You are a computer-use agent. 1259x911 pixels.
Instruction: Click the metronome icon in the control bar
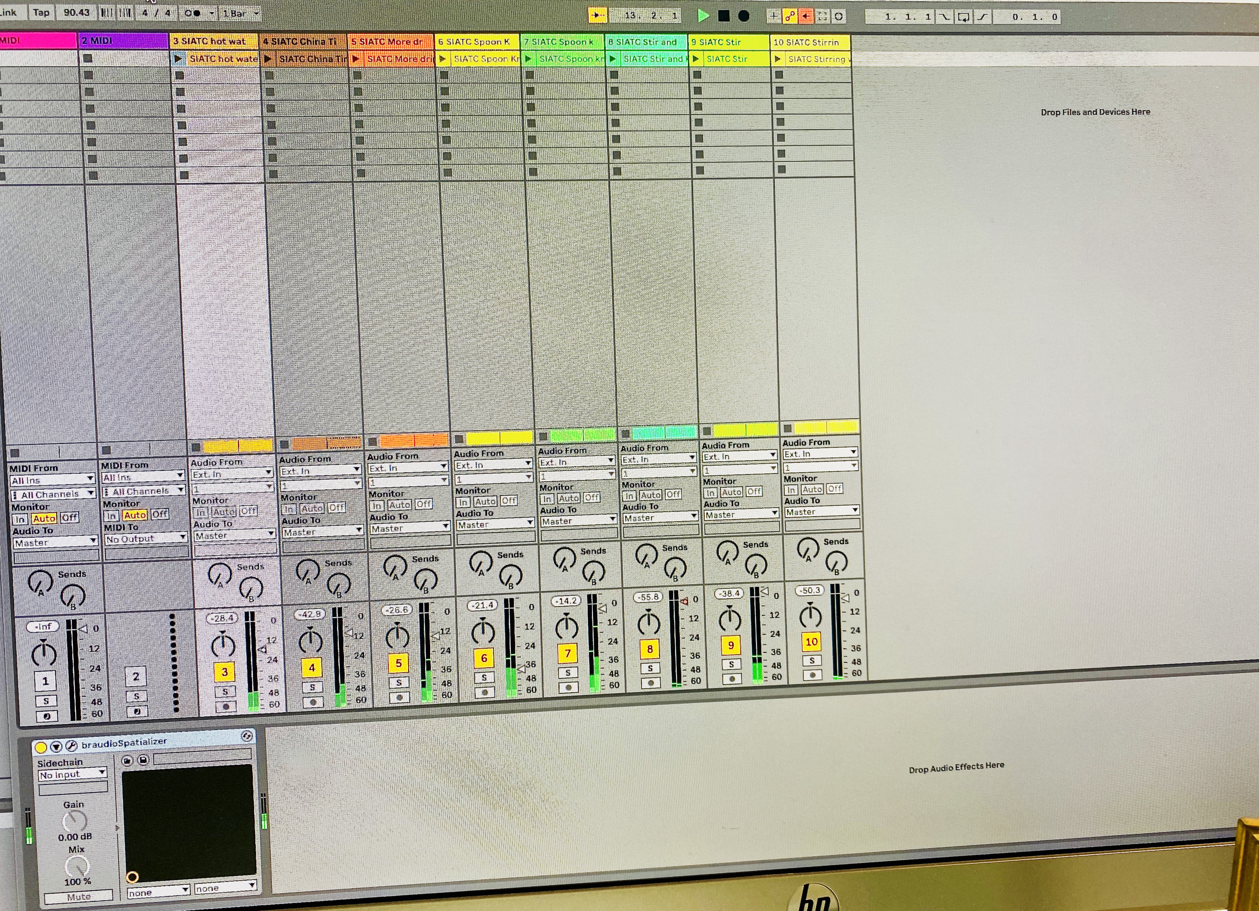192,13
